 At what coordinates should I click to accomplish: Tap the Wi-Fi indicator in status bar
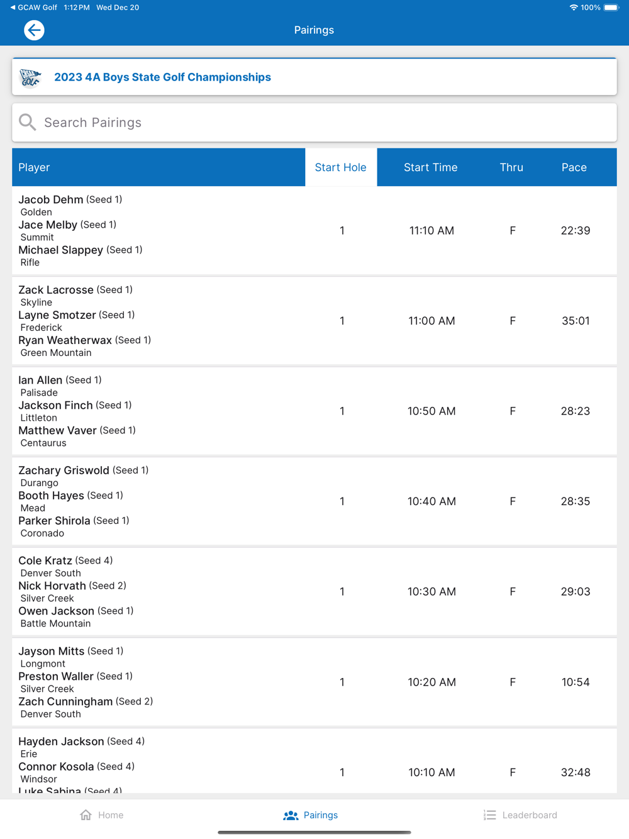573,8
